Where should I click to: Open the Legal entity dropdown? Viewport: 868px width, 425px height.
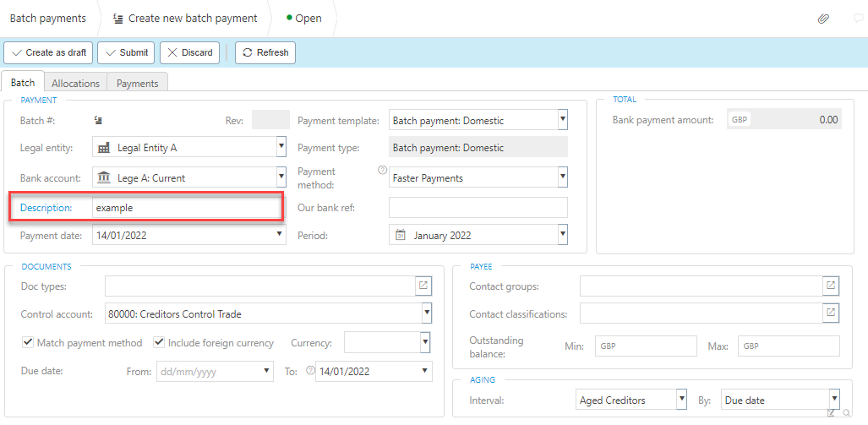pos(281,148)
